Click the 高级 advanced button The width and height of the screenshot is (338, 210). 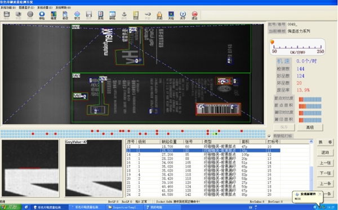point(310,127)
